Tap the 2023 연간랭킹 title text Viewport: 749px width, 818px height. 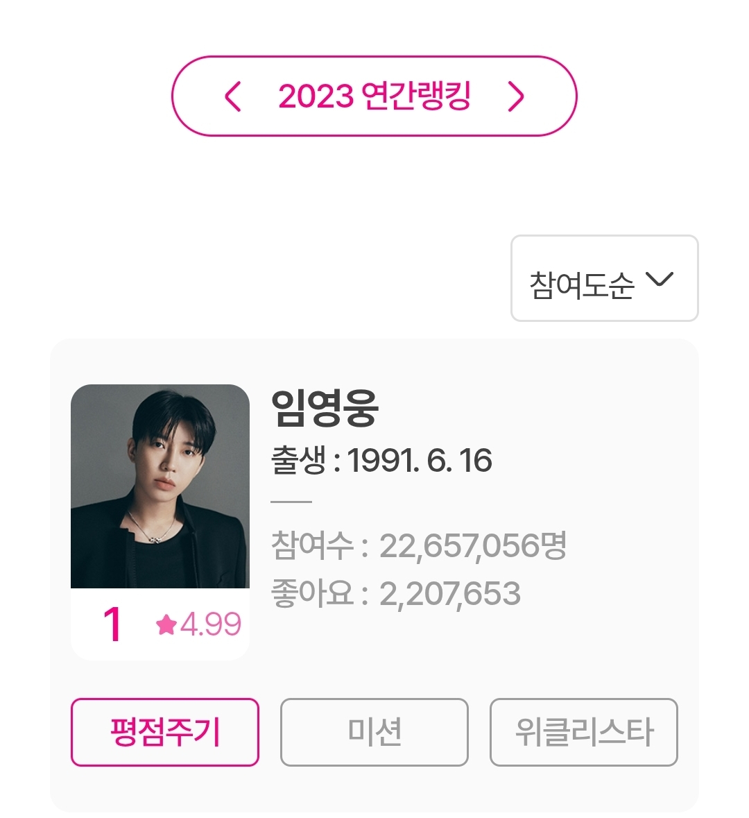[374, 96]
